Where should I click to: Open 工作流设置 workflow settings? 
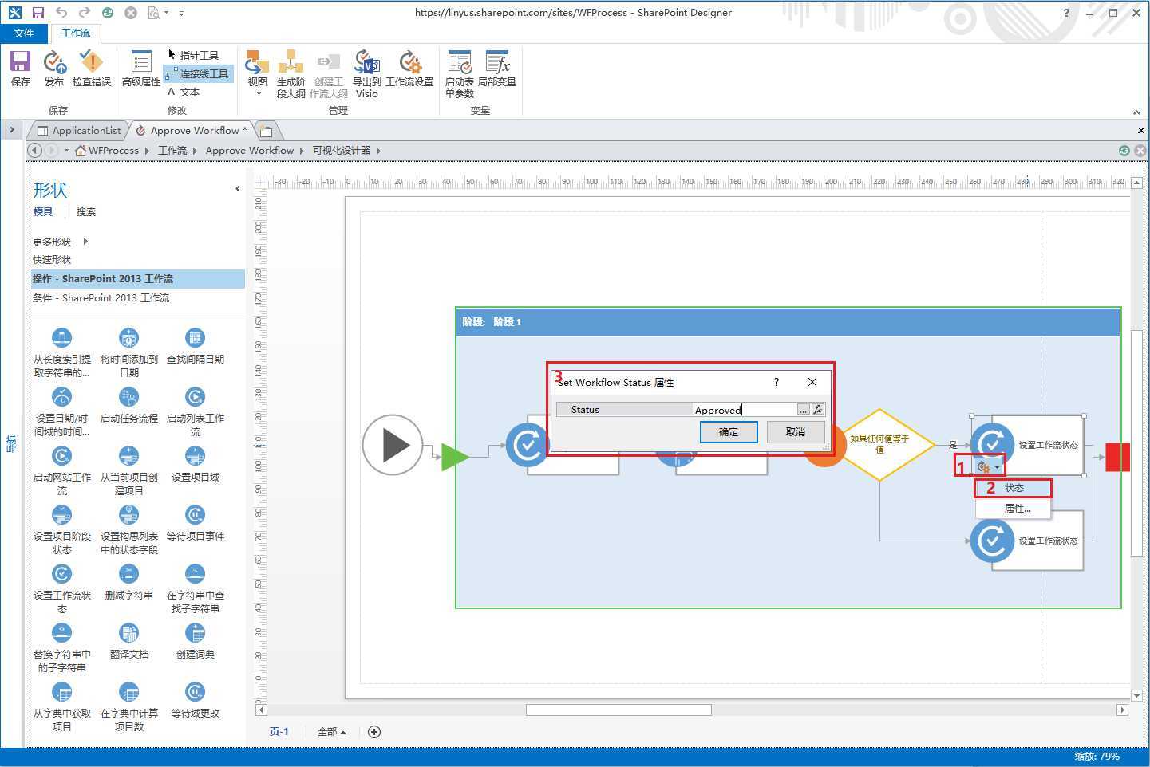pyautogui.click(x=409, y=69)
